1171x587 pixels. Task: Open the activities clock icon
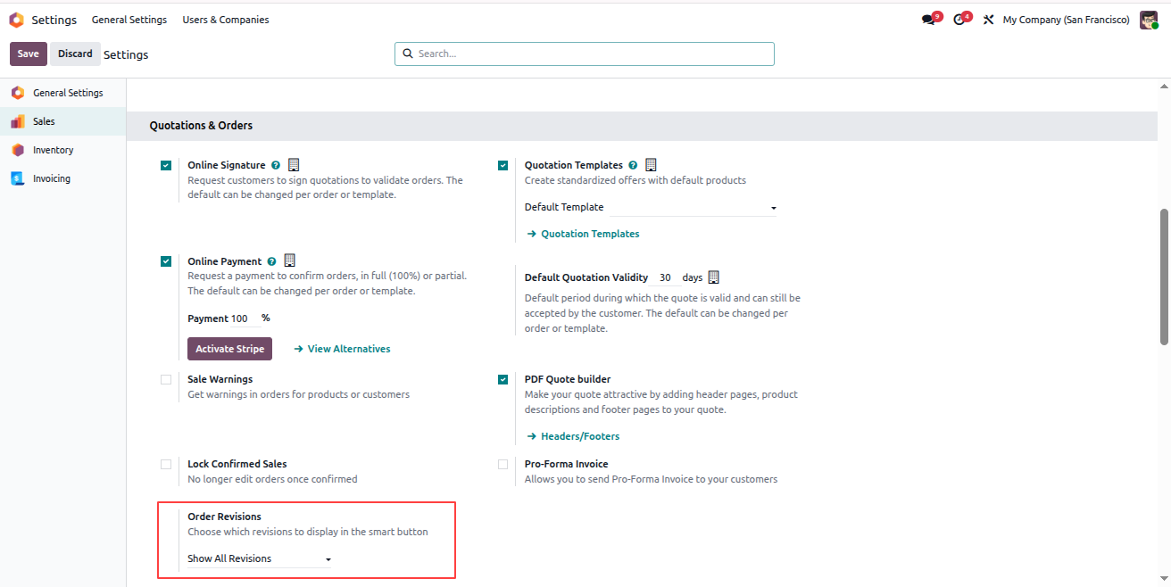(x=959, y=20)
